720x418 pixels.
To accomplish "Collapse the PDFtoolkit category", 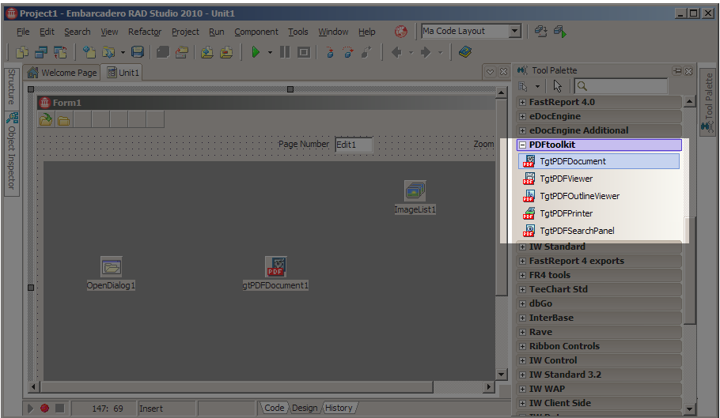I will 522,145.
